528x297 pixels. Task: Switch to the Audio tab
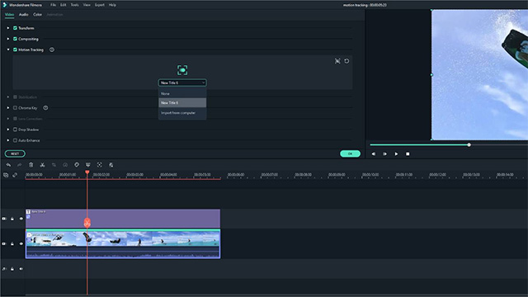tap(24, 15)
